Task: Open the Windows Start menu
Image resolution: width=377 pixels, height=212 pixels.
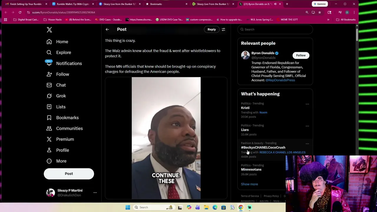Action: pos(128,207)
